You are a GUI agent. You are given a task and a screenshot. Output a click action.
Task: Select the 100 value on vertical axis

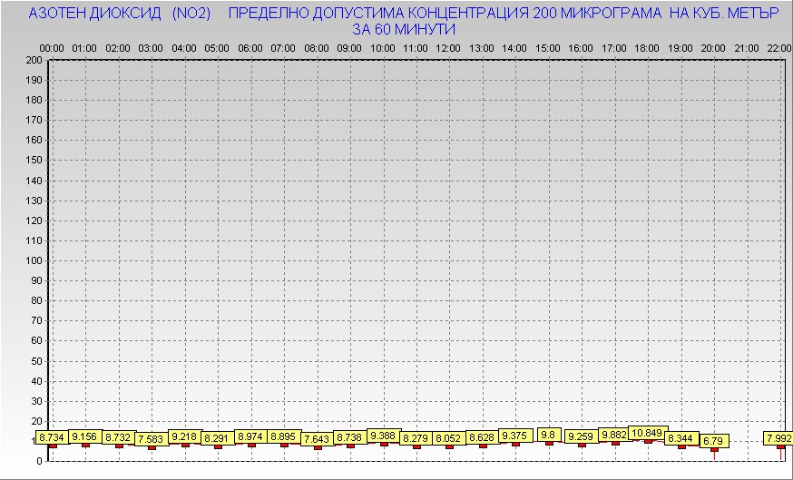pos(34,260)
